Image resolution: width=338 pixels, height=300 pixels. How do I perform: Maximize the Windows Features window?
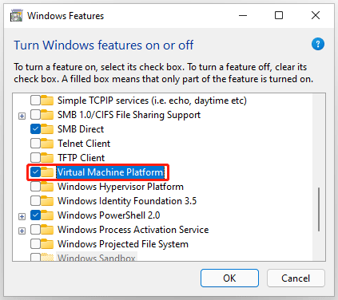279,15
